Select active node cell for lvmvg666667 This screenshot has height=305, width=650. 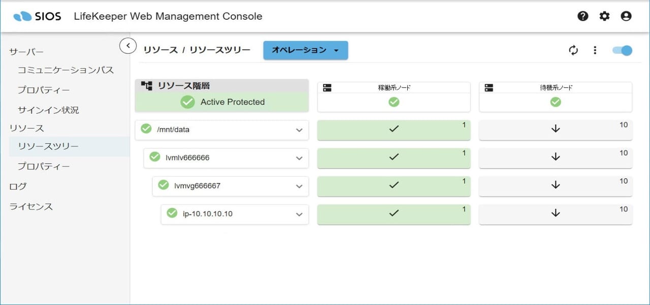click(394, 186)
